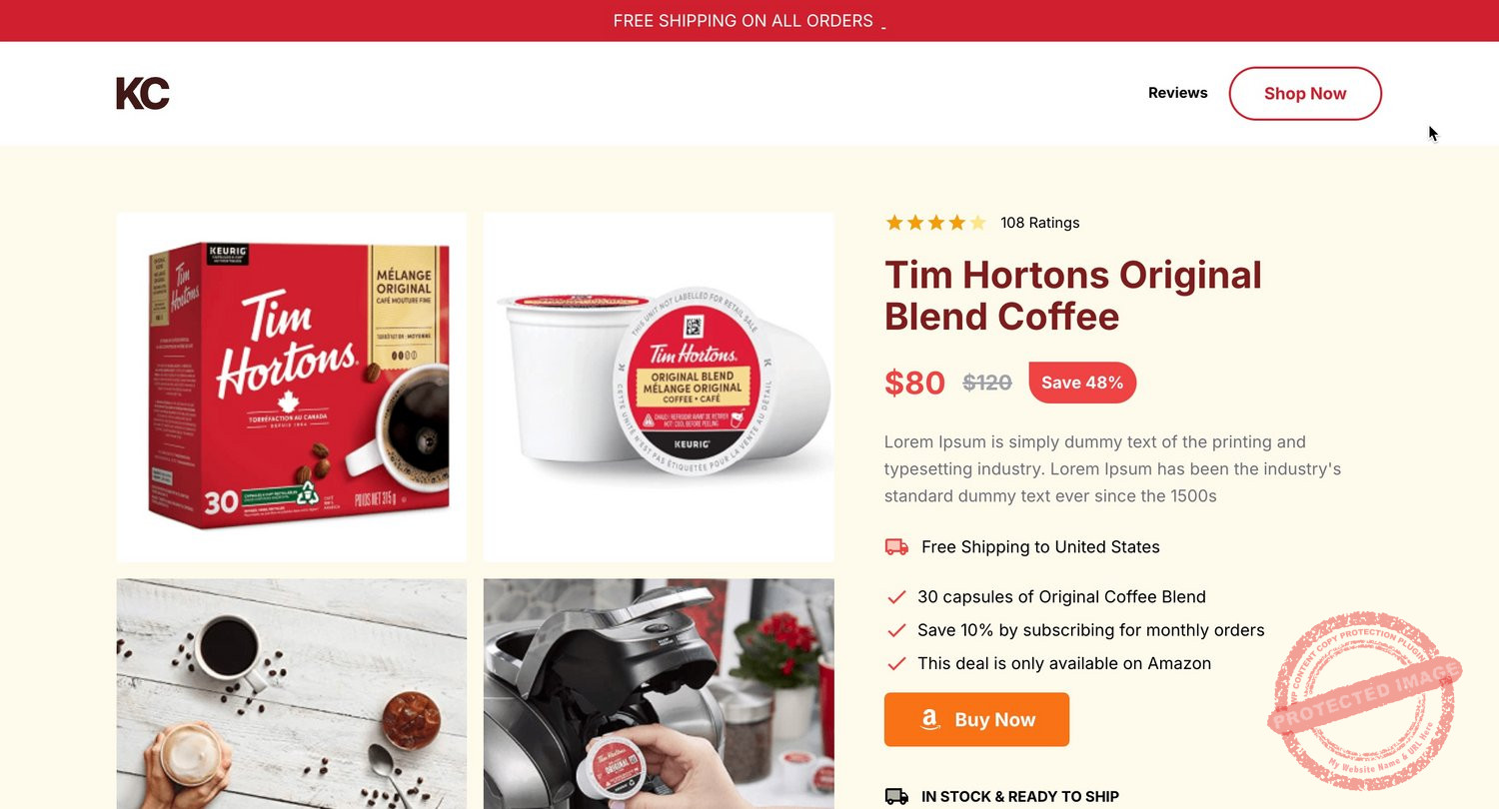Open the Keurig machine photo

click(x=659, y=694)
